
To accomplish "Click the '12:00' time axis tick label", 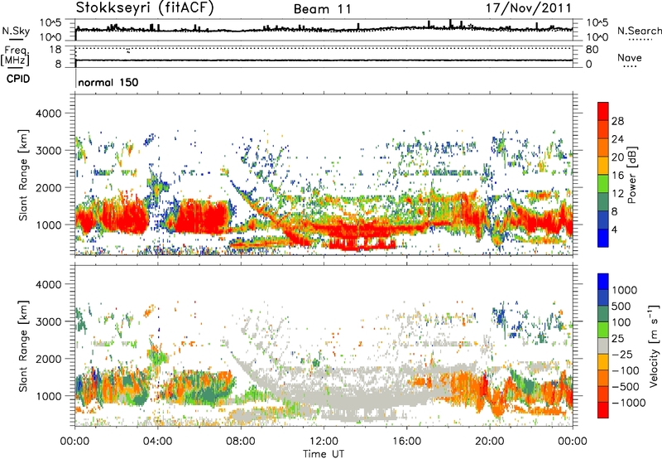I will point(324,442).
